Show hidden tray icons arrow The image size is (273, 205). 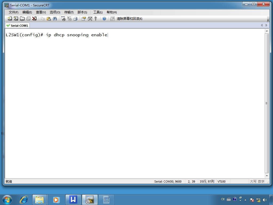[x=245, y=200]
